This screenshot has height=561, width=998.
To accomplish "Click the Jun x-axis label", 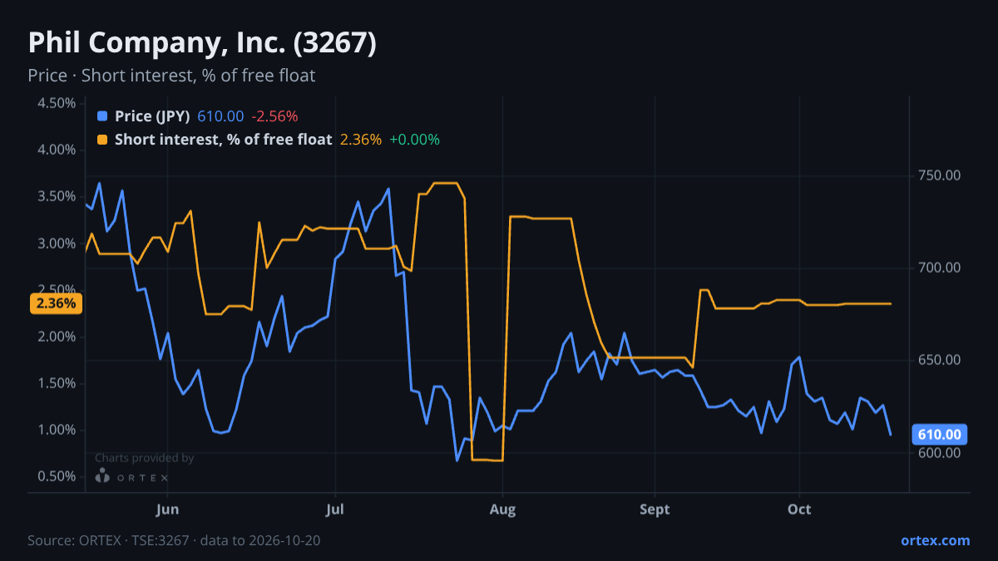I will click(168, 509).
